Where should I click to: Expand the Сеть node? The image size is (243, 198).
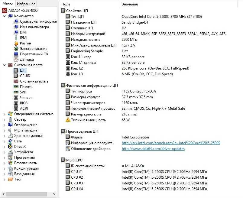pos(4,141)
